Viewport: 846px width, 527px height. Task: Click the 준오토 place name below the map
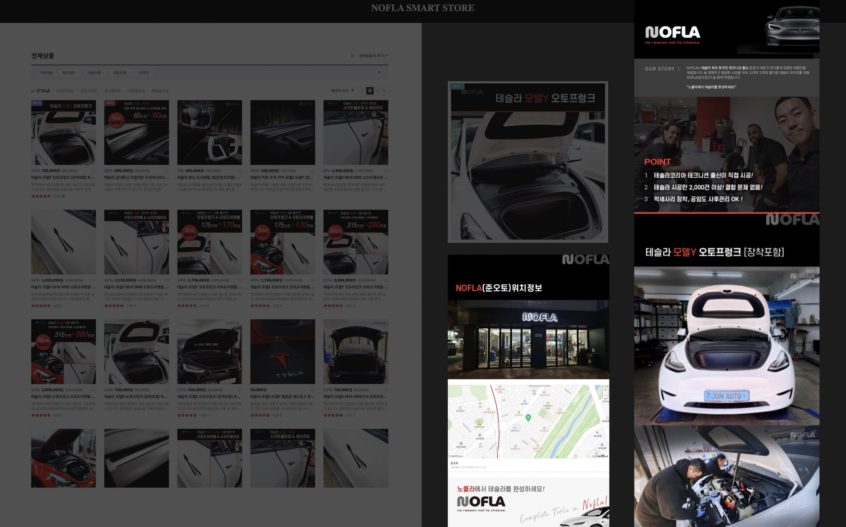point(454,463)
